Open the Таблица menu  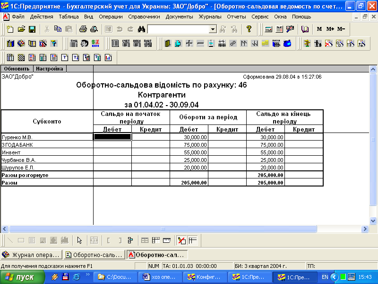[x=69, y=17]
